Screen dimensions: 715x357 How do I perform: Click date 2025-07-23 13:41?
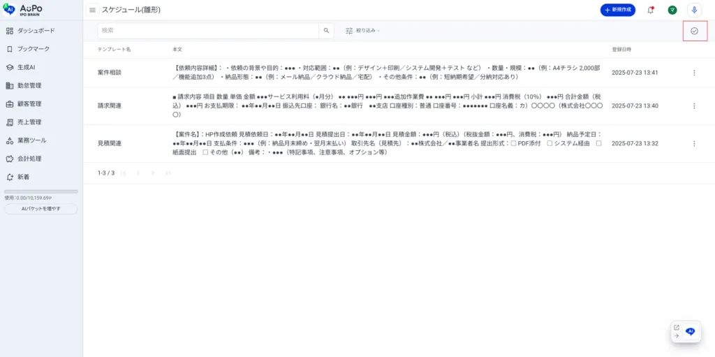point(635,73)
